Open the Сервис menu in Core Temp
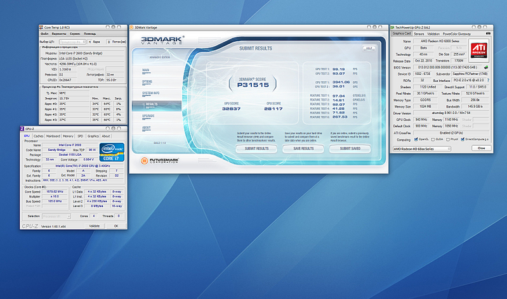Screen dimensions: 507x299 click(x=75, y=34)
